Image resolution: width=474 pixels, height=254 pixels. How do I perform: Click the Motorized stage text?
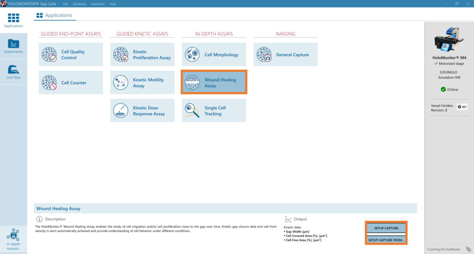click(x=451, y=64)
